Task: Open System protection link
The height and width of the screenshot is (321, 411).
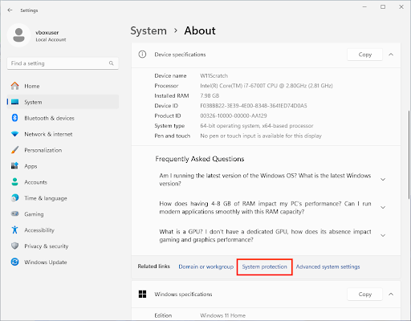Action: point(264,266)
